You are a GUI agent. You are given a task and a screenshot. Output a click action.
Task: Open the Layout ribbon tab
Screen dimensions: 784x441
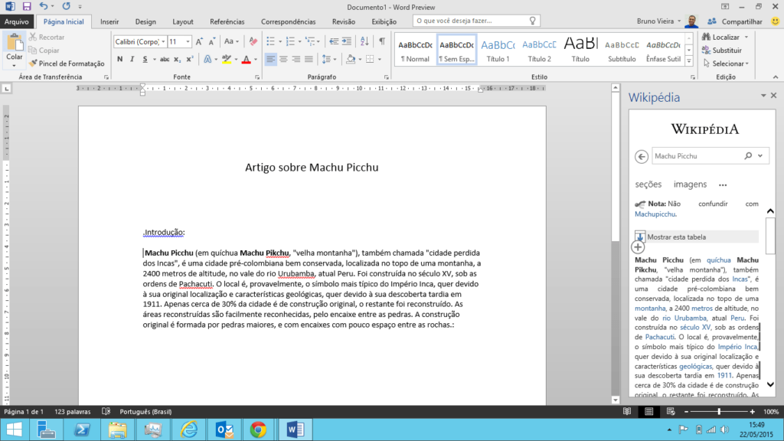182,21
